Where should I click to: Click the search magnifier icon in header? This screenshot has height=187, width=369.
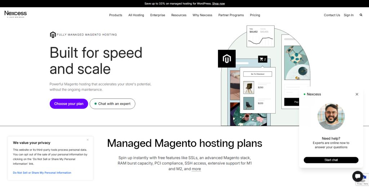coord(361,15)
